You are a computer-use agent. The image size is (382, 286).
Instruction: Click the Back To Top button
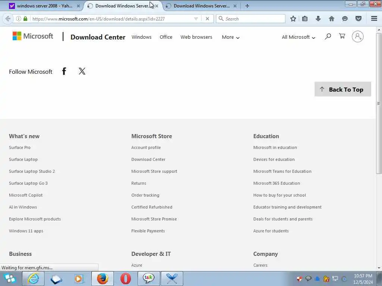tap(342, 89)
